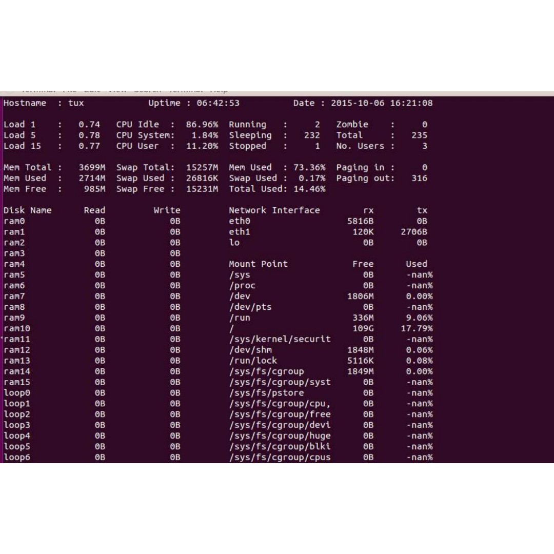The height and width of the screenshot is (554, 554).
Task: Click the Uptime value 06:42:53
Action: coord(218,103)
